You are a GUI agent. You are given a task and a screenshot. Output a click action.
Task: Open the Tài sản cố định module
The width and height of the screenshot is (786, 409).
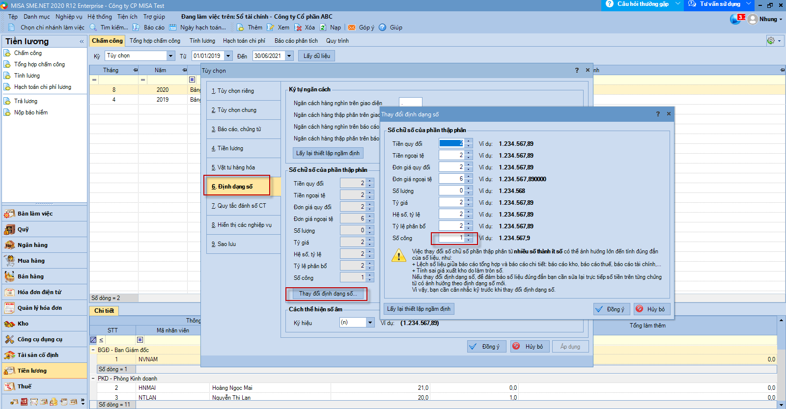pyautogui.click(x=44, y=355)
